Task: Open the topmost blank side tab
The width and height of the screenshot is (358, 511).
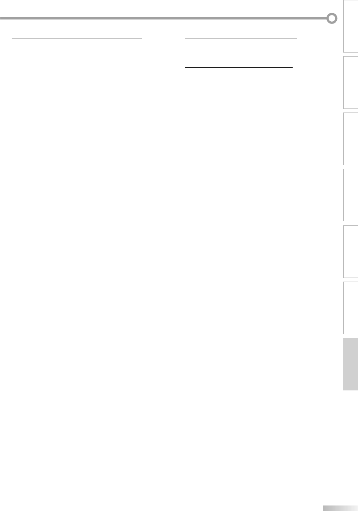Action: click(351, 26)
